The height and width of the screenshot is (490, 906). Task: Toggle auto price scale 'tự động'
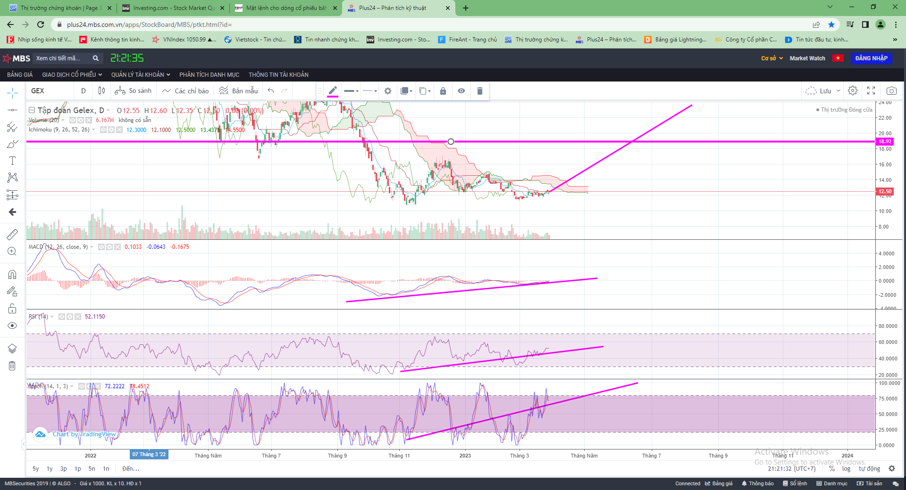[x=869, y=468]
